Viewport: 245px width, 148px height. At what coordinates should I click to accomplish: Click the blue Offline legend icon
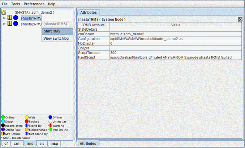point(50,117)
